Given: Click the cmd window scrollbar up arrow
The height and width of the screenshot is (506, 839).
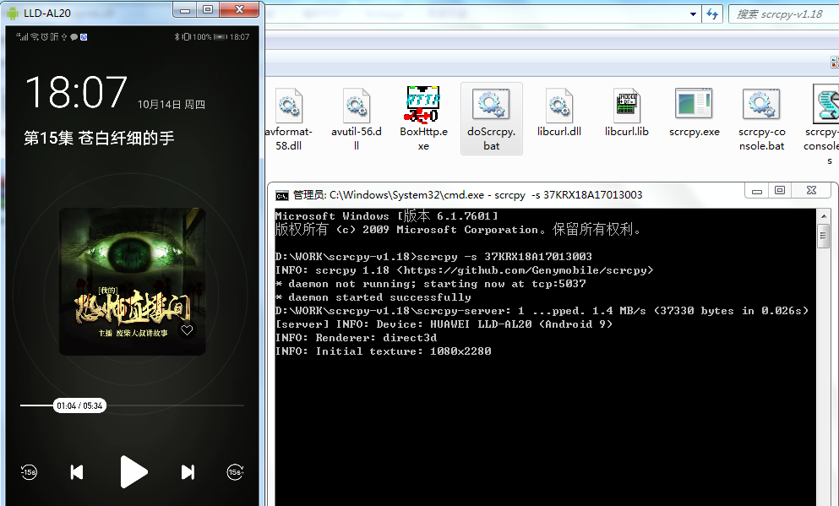Looking at the screenshot, I should [x=824, y=216].
